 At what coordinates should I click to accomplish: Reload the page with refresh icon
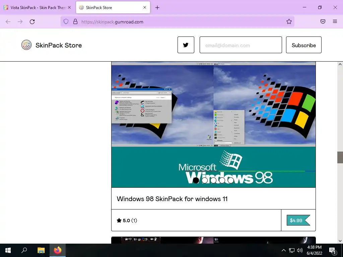(32, 22)
